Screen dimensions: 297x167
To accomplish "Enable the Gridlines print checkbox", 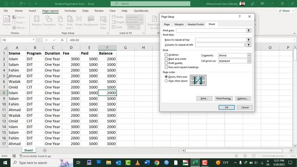I will coord(166,55).
